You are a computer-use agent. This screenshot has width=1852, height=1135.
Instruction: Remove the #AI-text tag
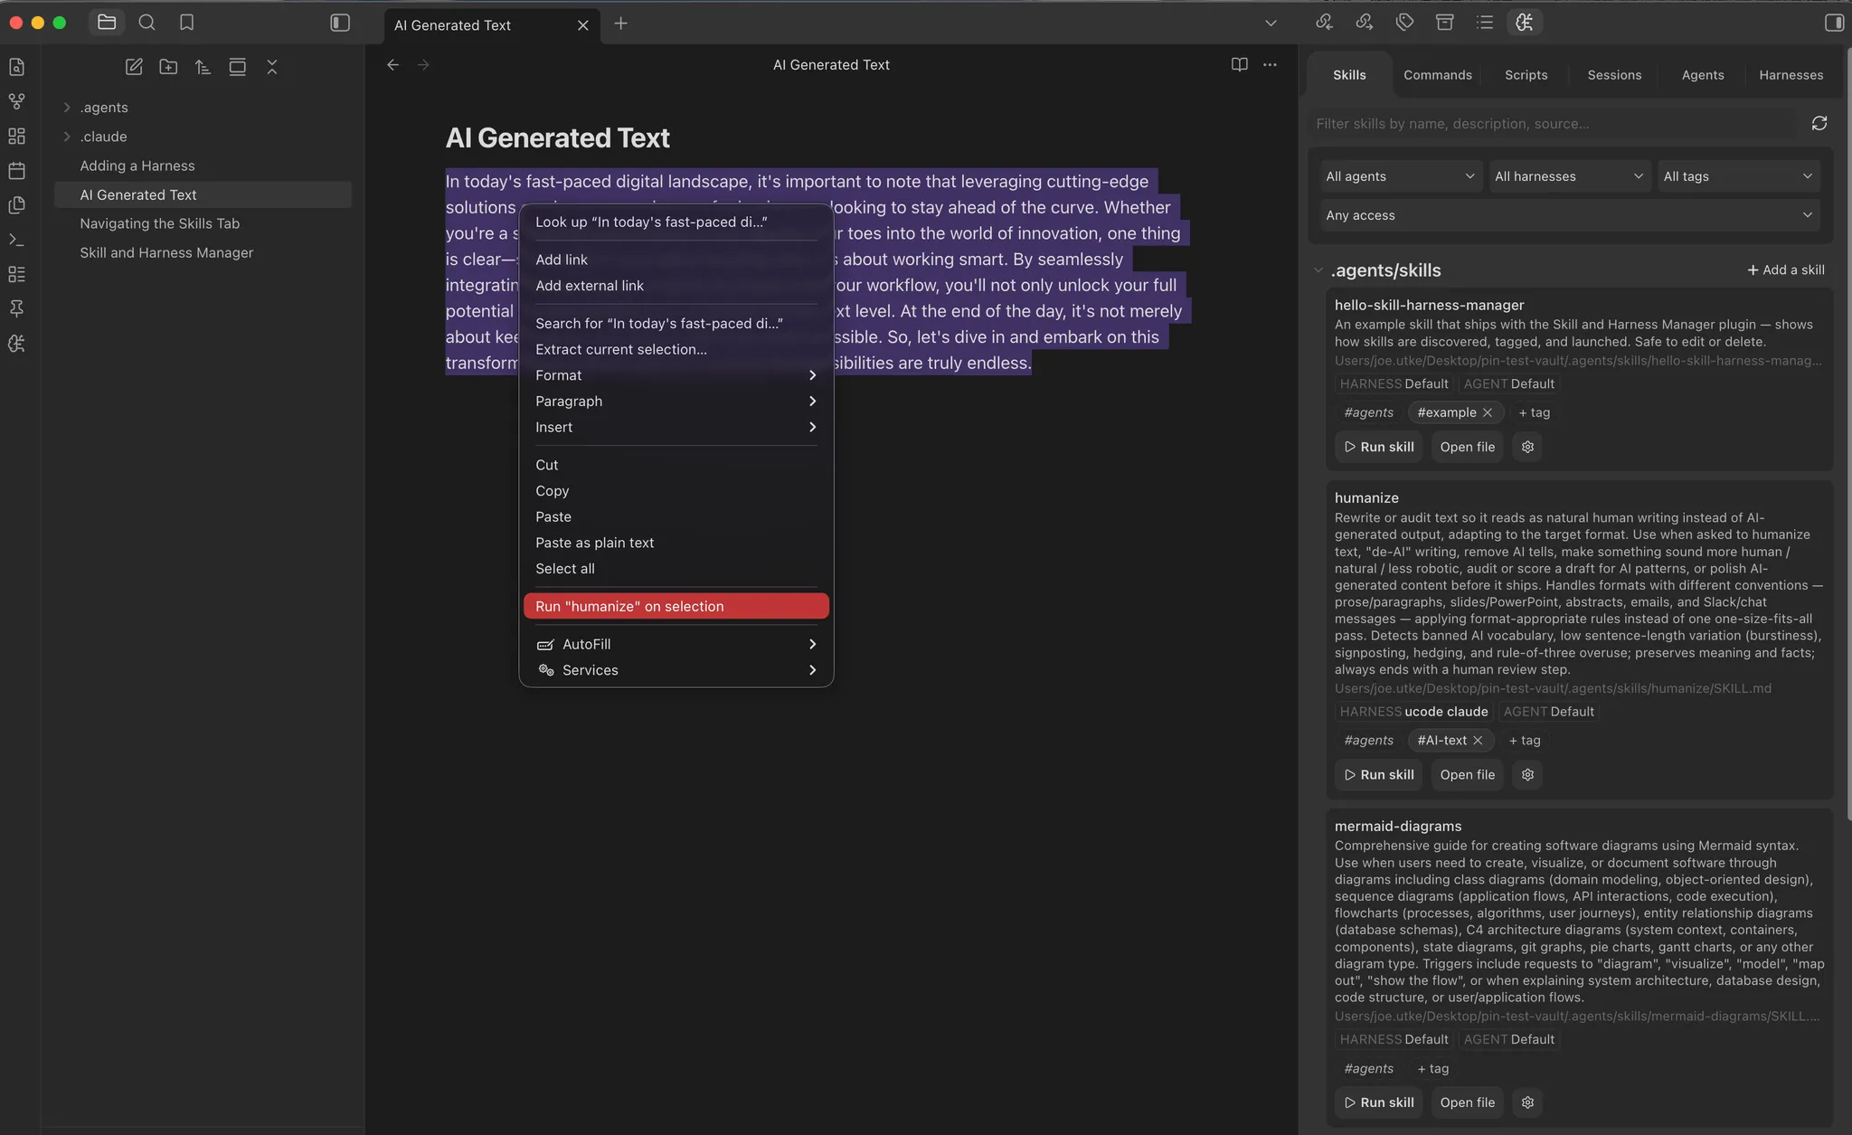(x=1478, y=741)
